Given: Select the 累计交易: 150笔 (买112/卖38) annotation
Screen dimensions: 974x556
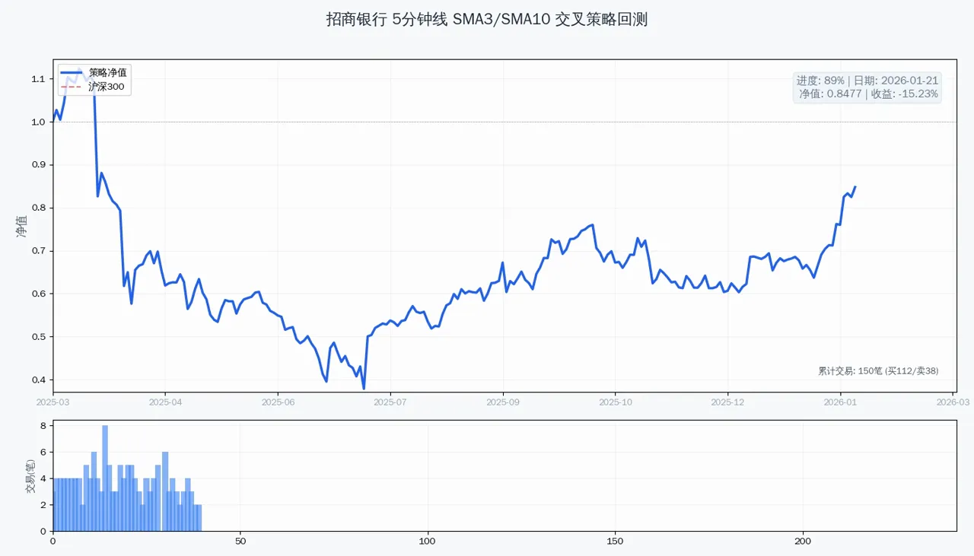Looking at the screenshot, I should 878,371.
